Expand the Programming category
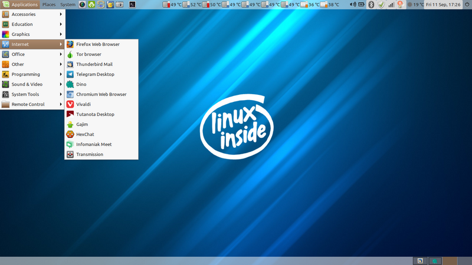 (x=32, y=74)
